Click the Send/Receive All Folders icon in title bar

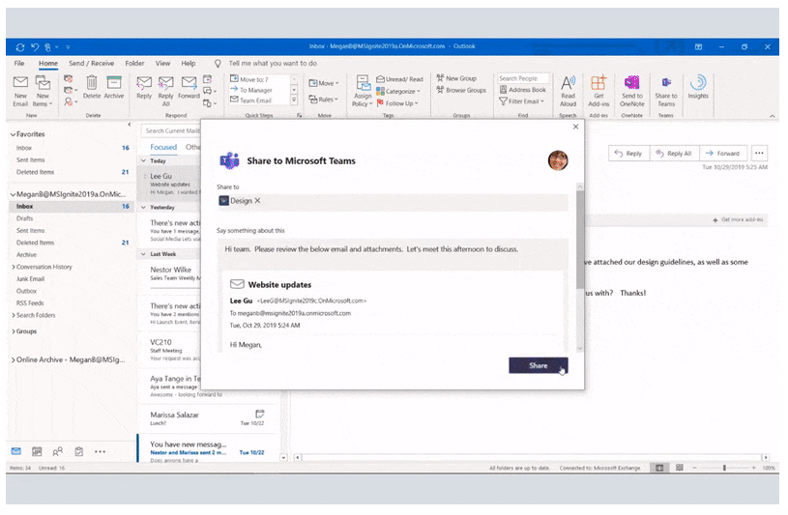[20, 46]
